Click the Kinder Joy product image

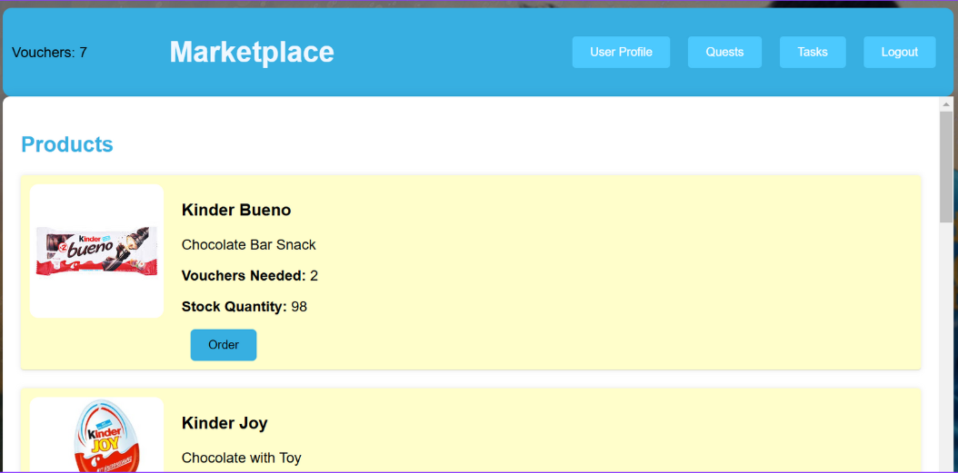(96, 435)
